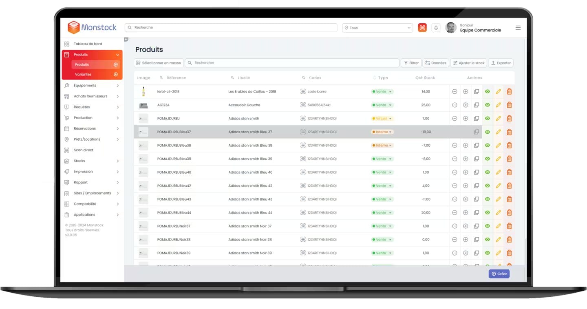Click the products Rechercher field
Image resolution: width=587 pixels, height=309 pixels.
tap(292, 63)
